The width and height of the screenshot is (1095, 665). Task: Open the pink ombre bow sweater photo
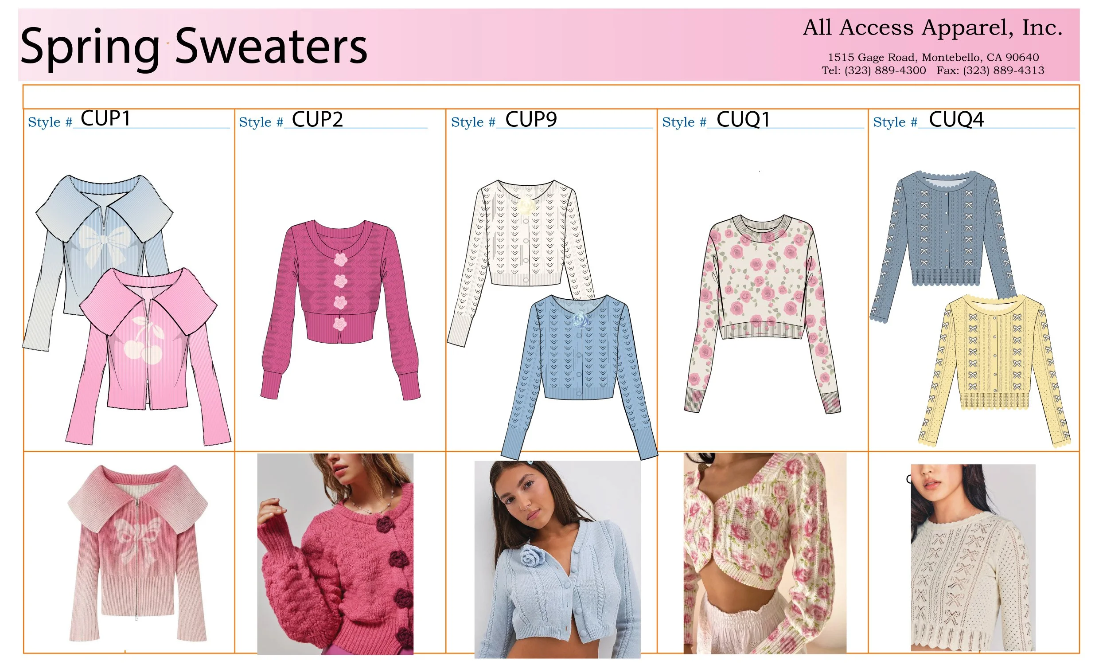point(138,553)
